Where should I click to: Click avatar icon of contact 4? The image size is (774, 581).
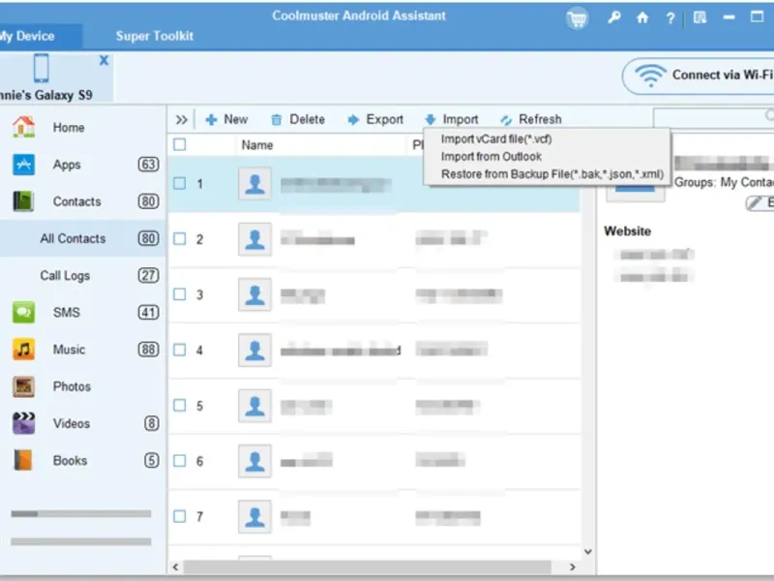pyautogui.click(x=254, y=351)
